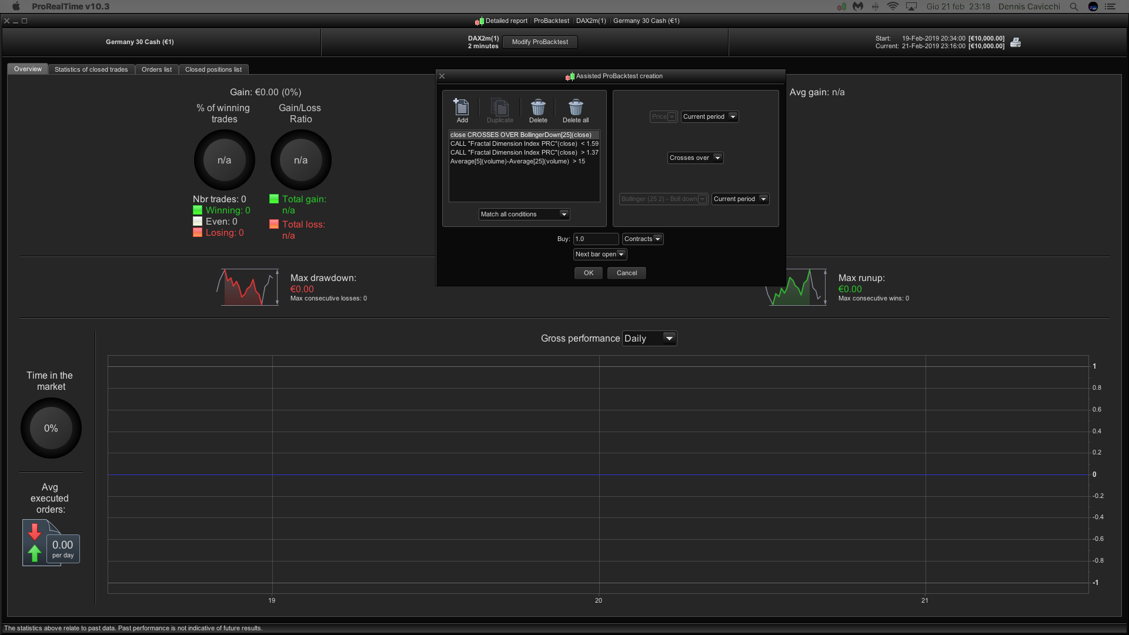The width and height of the screenshot is (1129, 635).
Task: Open the Next bar open dropdown
Action: (600, 254)
